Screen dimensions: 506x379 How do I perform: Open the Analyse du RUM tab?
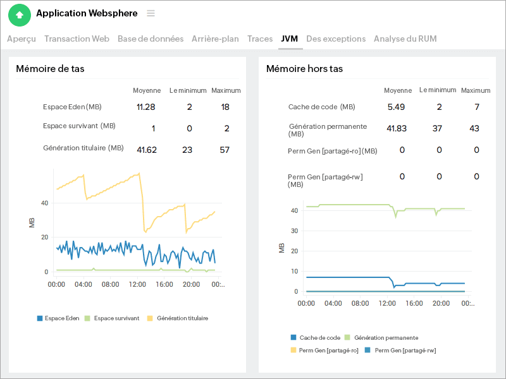point(405,39)
